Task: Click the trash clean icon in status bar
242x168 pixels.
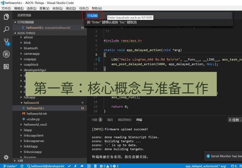Action: point(95,166)
